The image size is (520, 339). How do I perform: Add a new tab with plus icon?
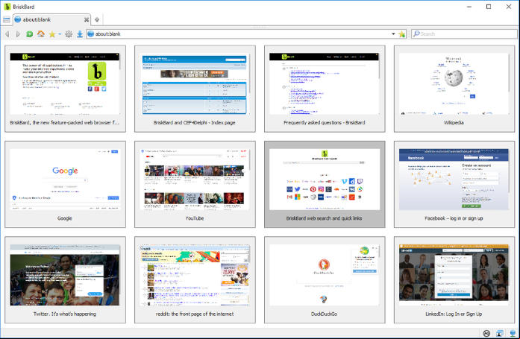pos(97,20)
